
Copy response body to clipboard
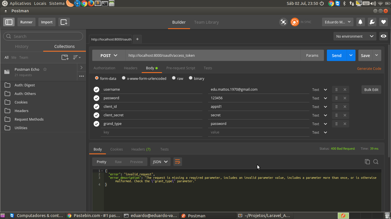[367, 162]
